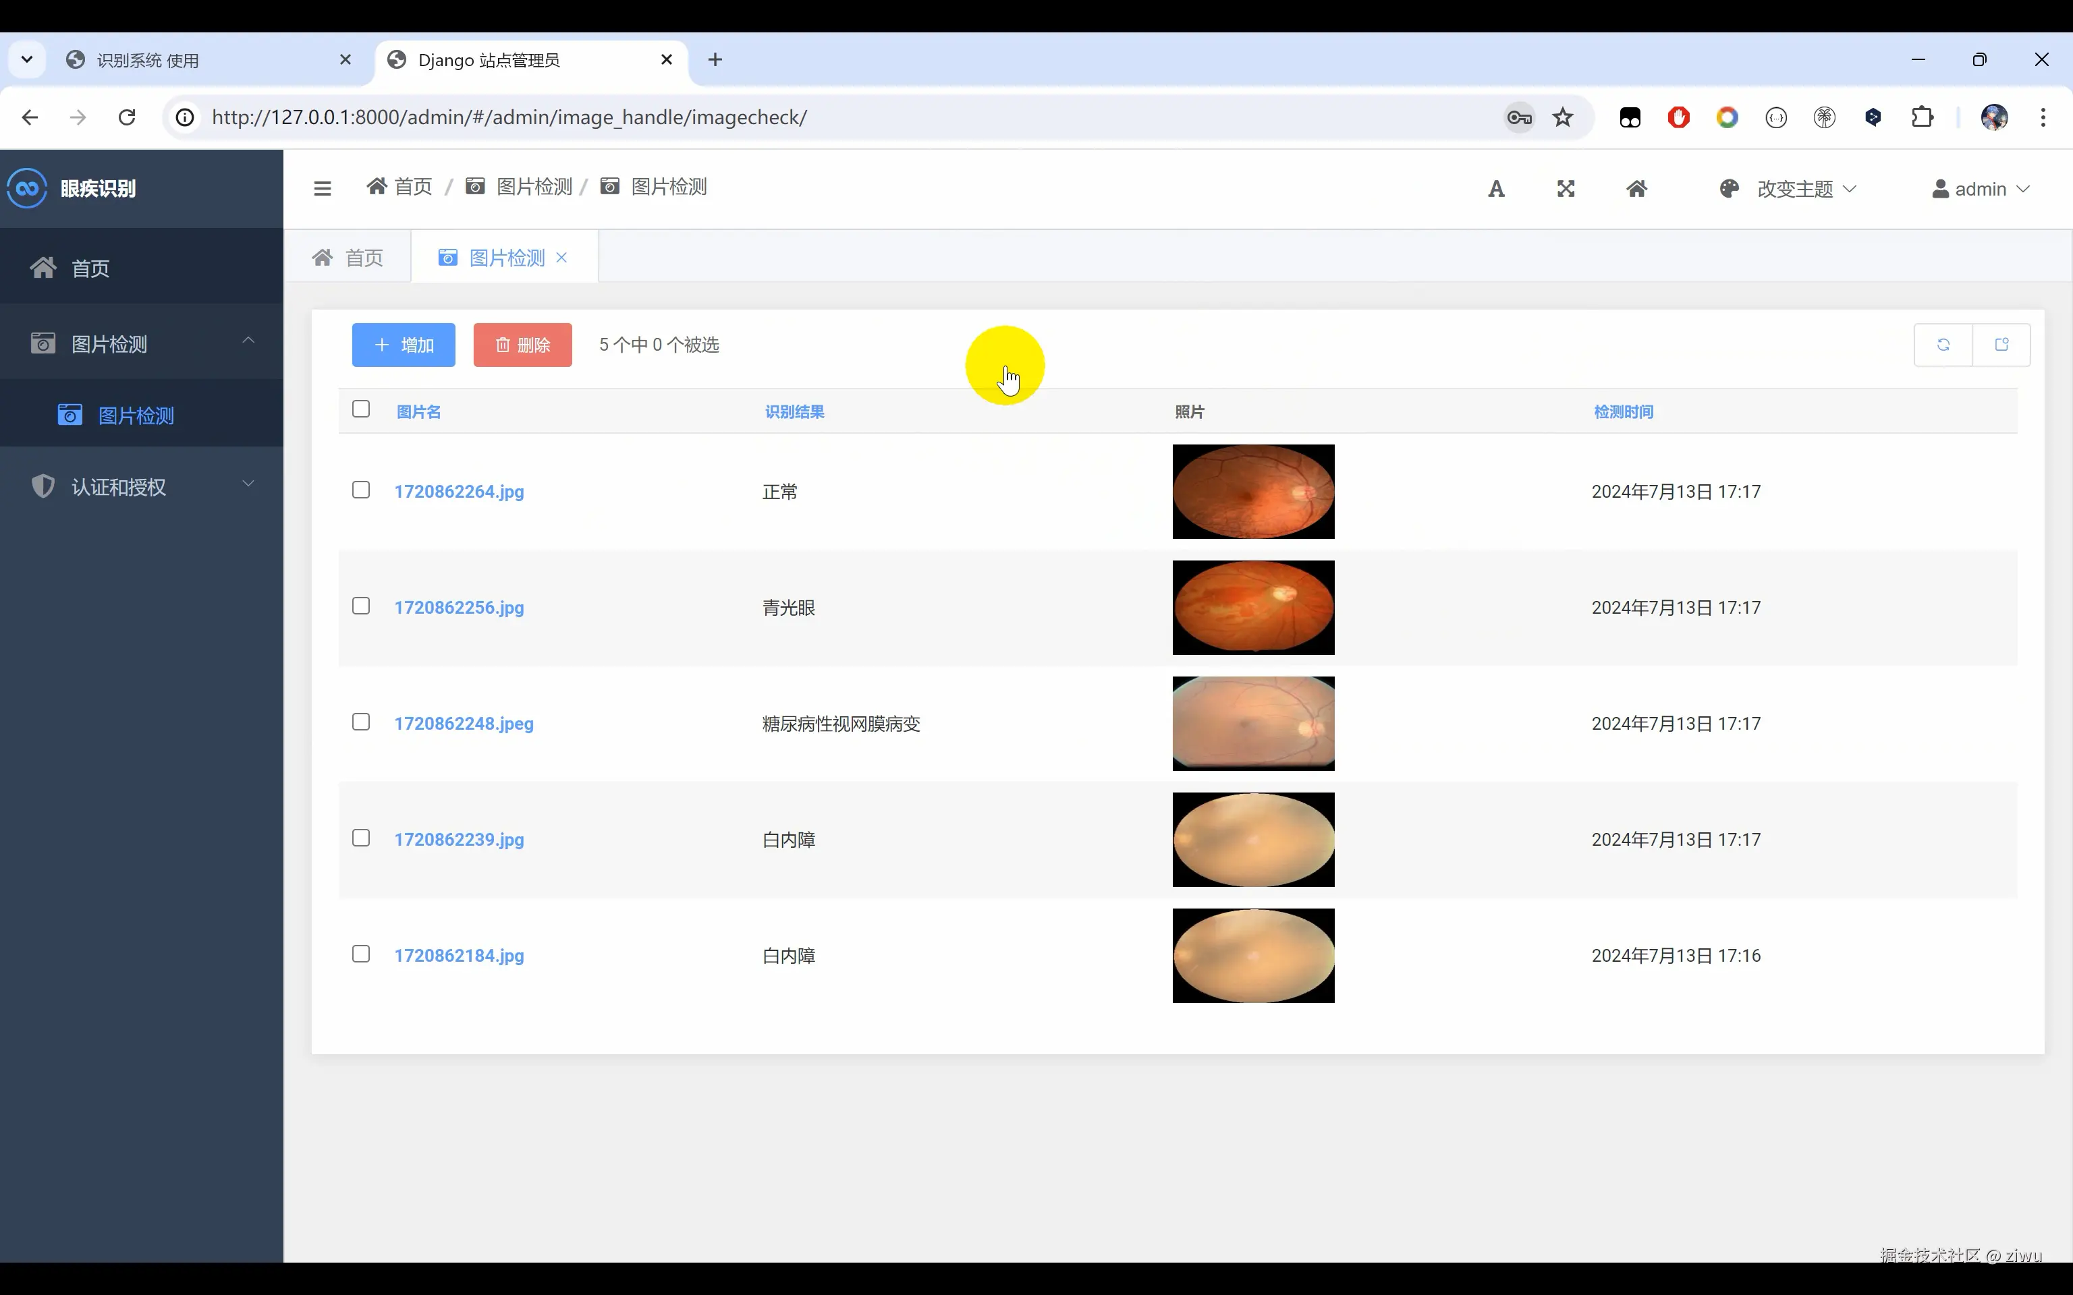Toggle fullscreen with the expand arrows icon
The height and width of the screenshot is (1295, 2073).
1566,188
